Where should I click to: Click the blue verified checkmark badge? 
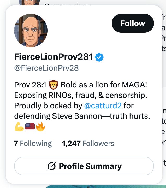click(x=99, y=57)
